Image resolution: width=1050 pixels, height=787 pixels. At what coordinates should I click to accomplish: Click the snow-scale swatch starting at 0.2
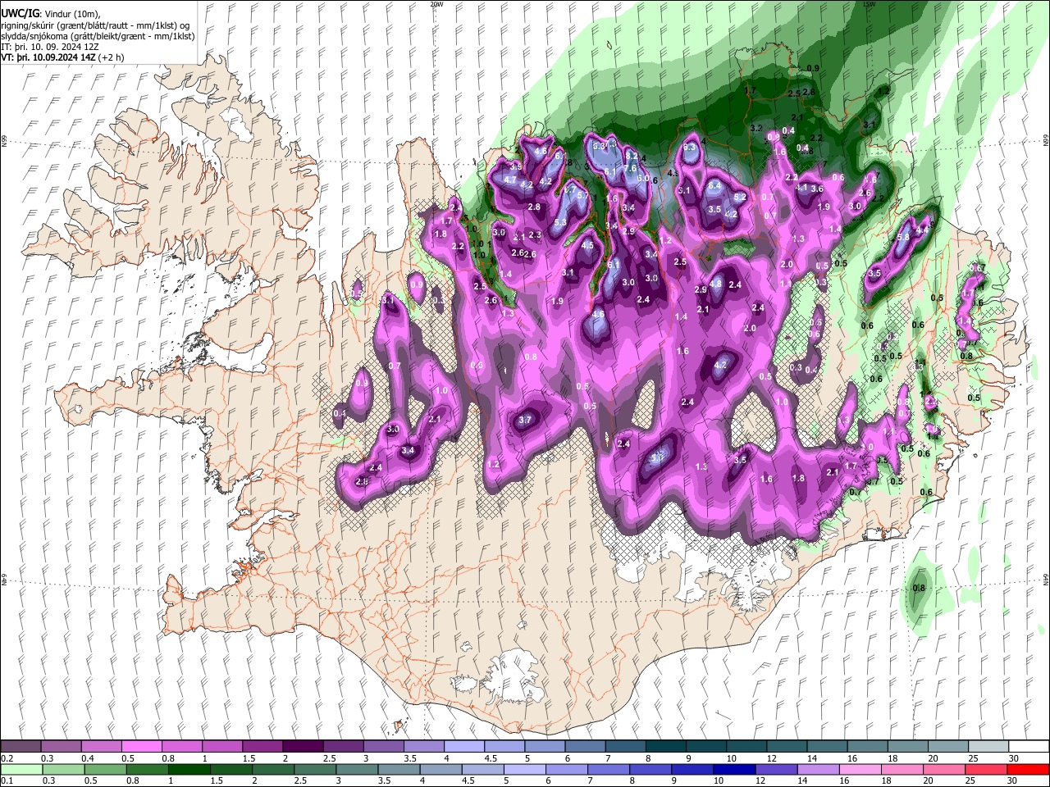[x=21, y=747]
